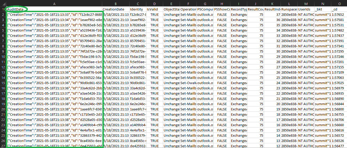This screenshot has height=148, width=347.
Task: Select ResultIndex cell with value 29
Action: [x=272, y=57]
